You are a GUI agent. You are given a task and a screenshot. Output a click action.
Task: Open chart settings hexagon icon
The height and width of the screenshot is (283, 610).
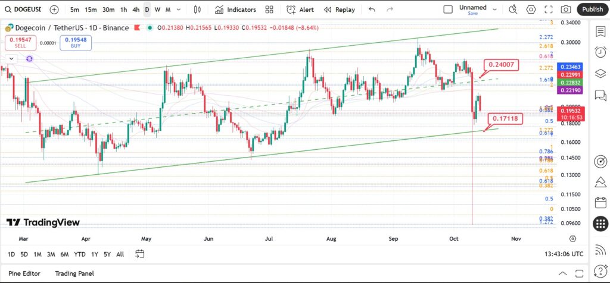(531, 10)
